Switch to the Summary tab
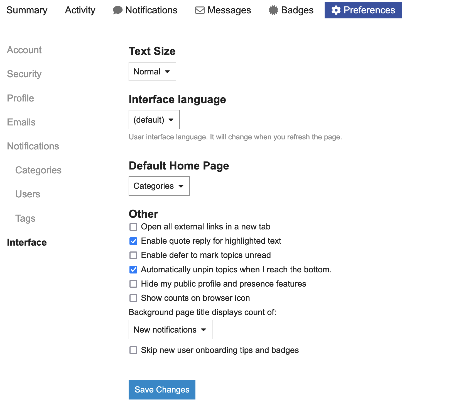This screenshot has height=402, width=451. tap(27, 10)
